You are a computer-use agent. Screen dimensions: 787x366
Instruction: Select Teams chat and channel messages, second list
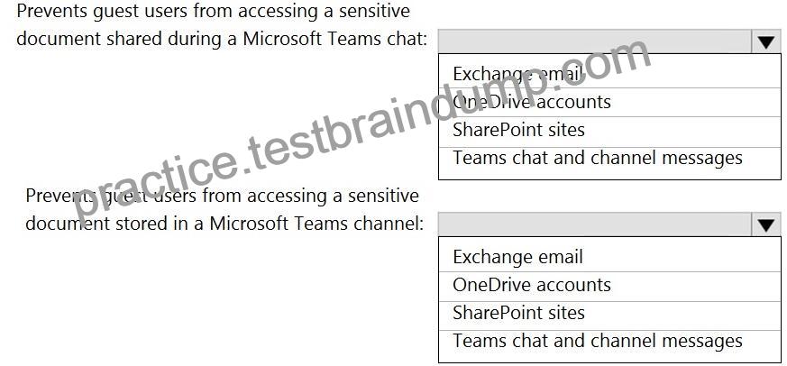click(x=609, y=342)
